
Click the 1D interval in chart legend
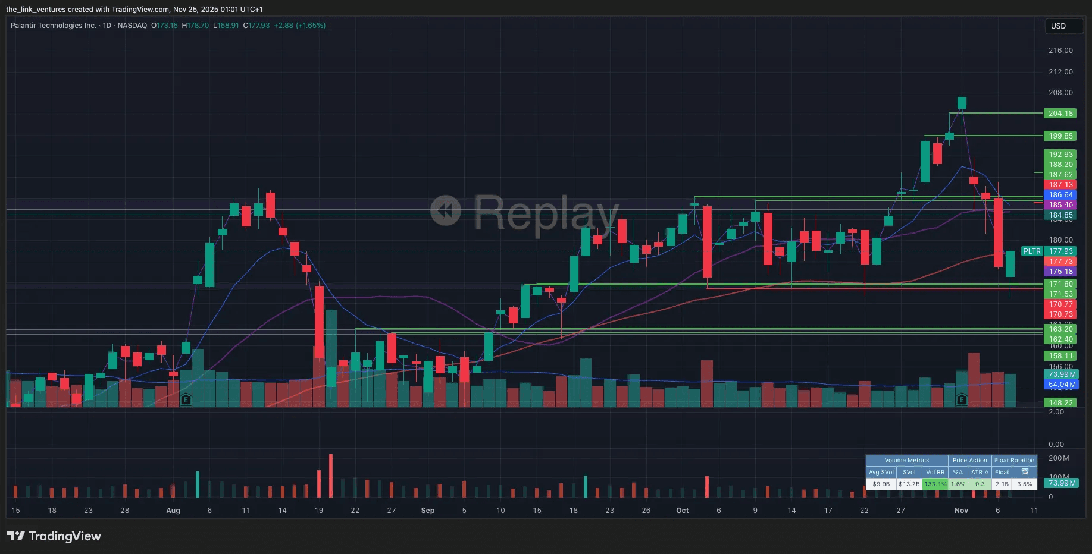[107, 26]
